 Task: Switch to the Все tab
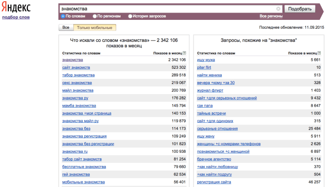click(66, 27)
